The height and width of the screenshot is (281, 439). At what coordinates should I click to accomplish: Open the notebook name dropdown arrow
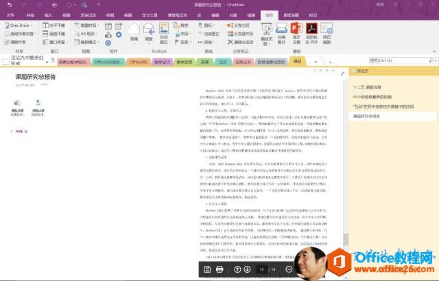coord(47,62)
